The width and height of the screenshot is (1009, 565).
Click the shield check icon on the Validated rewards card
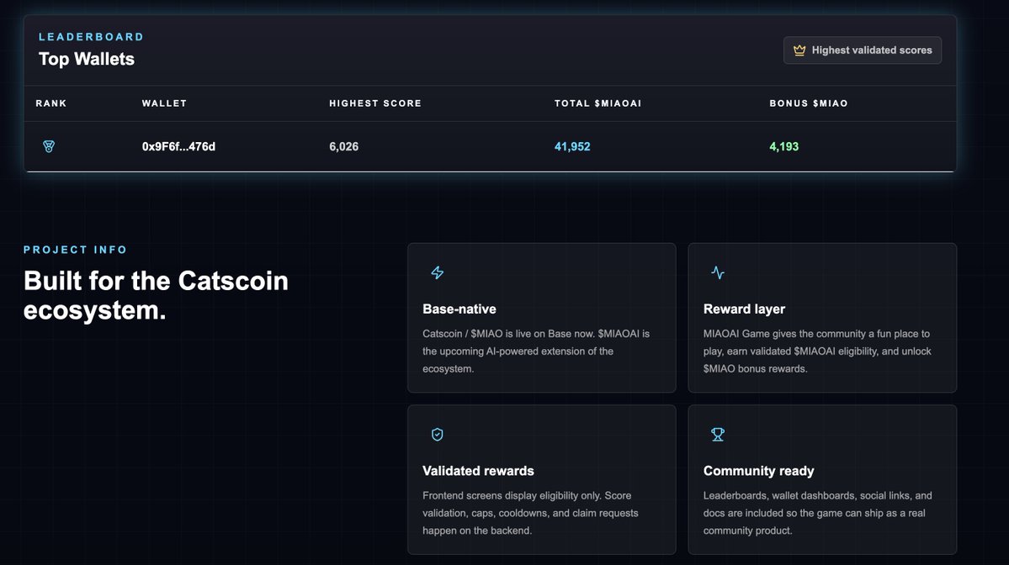[x=438, y=435]
